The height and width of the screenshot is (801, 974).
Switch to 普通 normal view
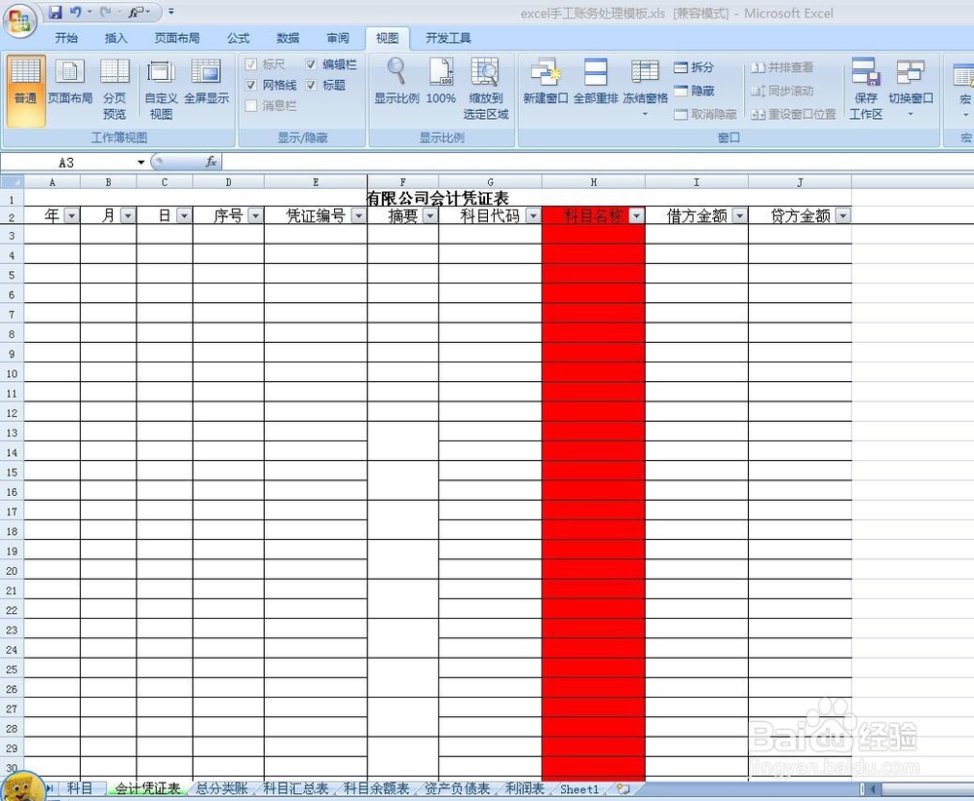25,90
